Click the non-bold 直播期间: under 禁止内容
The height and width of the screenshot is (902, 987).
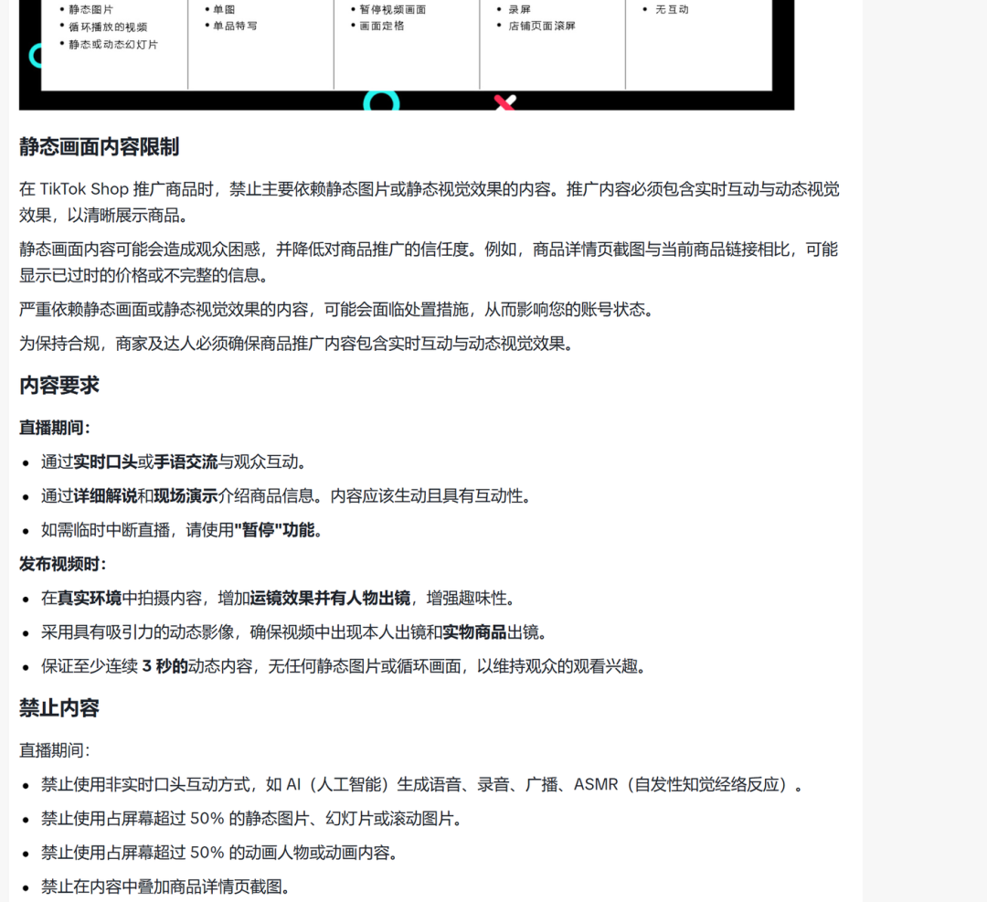(55, 750)
